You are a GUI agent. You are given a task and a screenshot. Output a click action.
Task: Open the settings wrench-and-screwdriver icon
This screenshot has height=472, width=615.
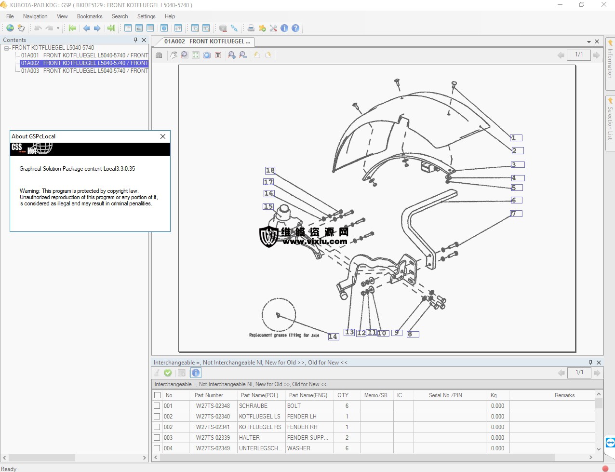[x=273, y=28]
